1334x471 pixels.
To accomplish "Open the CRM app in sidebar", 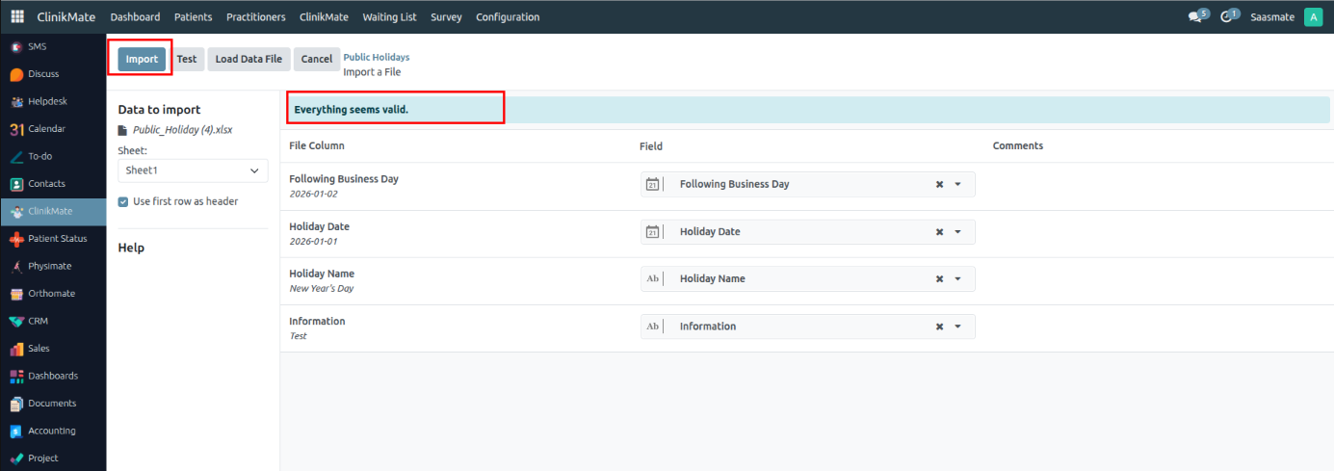I will [38, 321].
